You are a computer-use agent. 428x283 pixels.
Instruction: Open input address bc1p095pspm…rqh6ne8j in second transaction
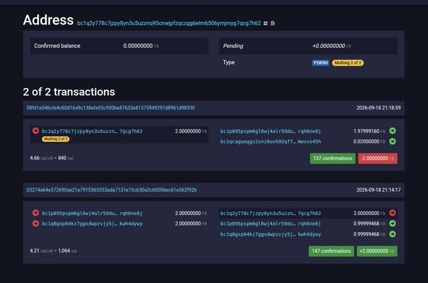(92, 213)
